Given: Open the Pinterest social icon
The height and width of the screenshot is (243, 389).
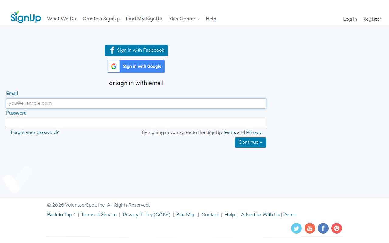Looking at the screenshot, I should [336, 228].
